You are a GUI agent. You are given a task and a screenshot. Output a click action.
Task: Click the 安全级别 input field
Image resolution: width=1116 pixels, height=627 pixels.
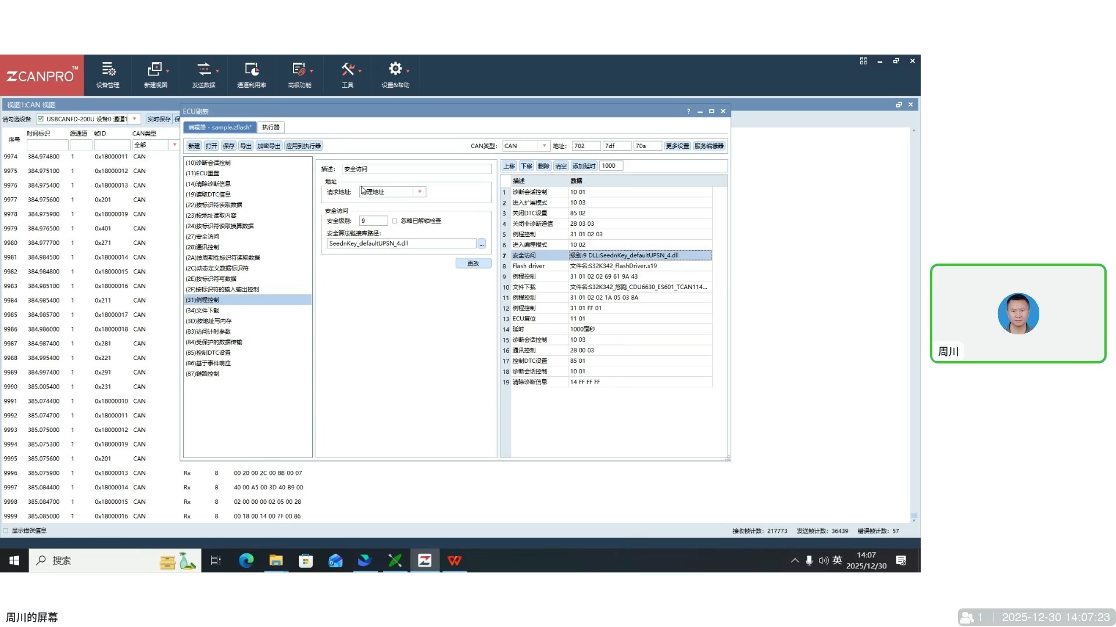373,221
